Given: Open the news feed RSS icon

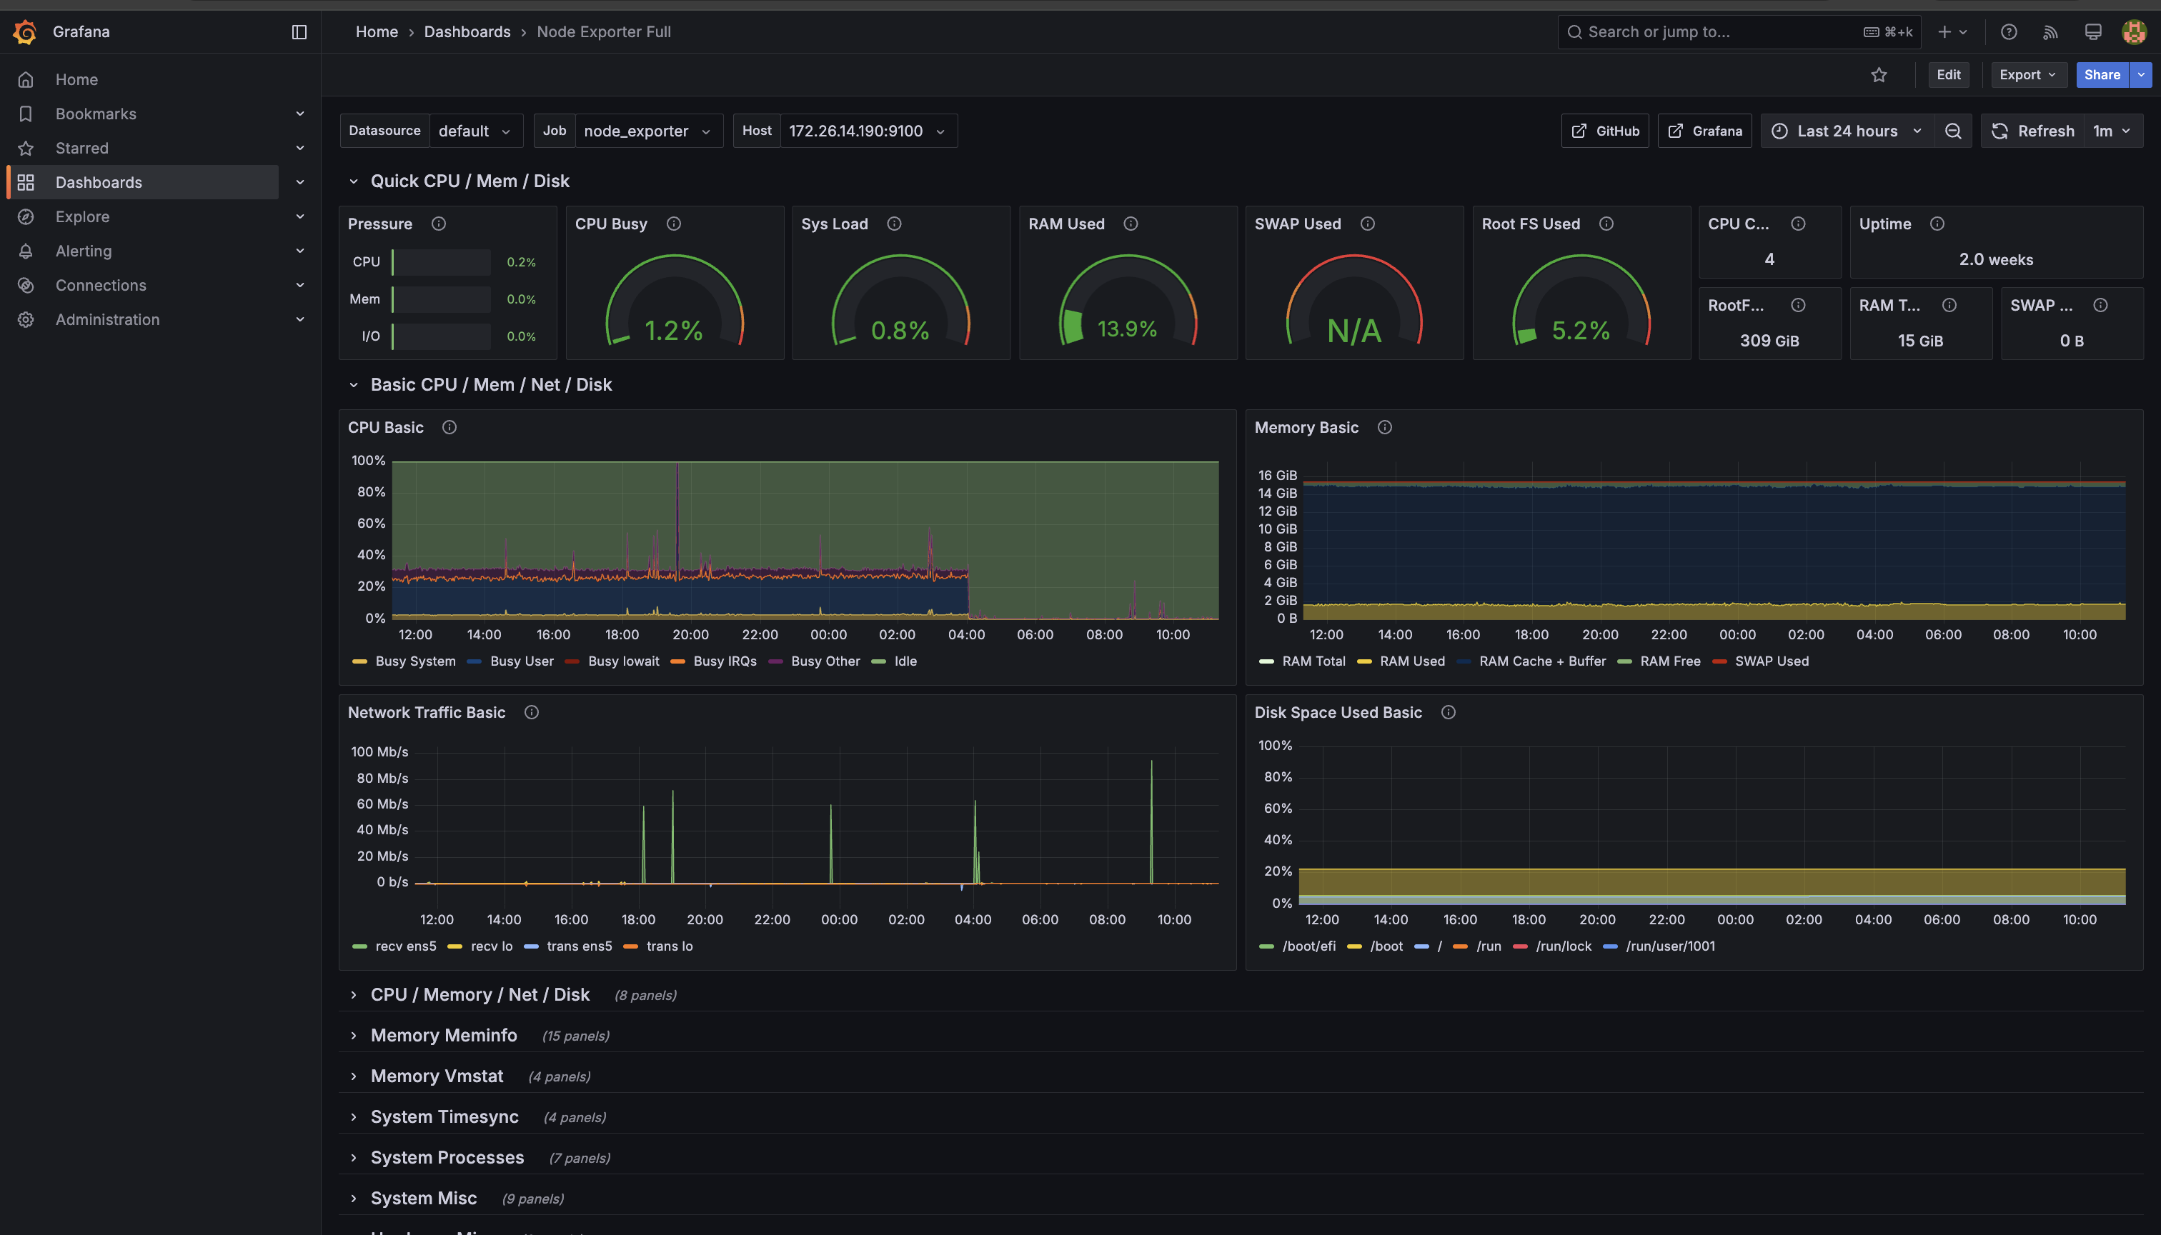Looking at the screenshot, I should 2050,31.
